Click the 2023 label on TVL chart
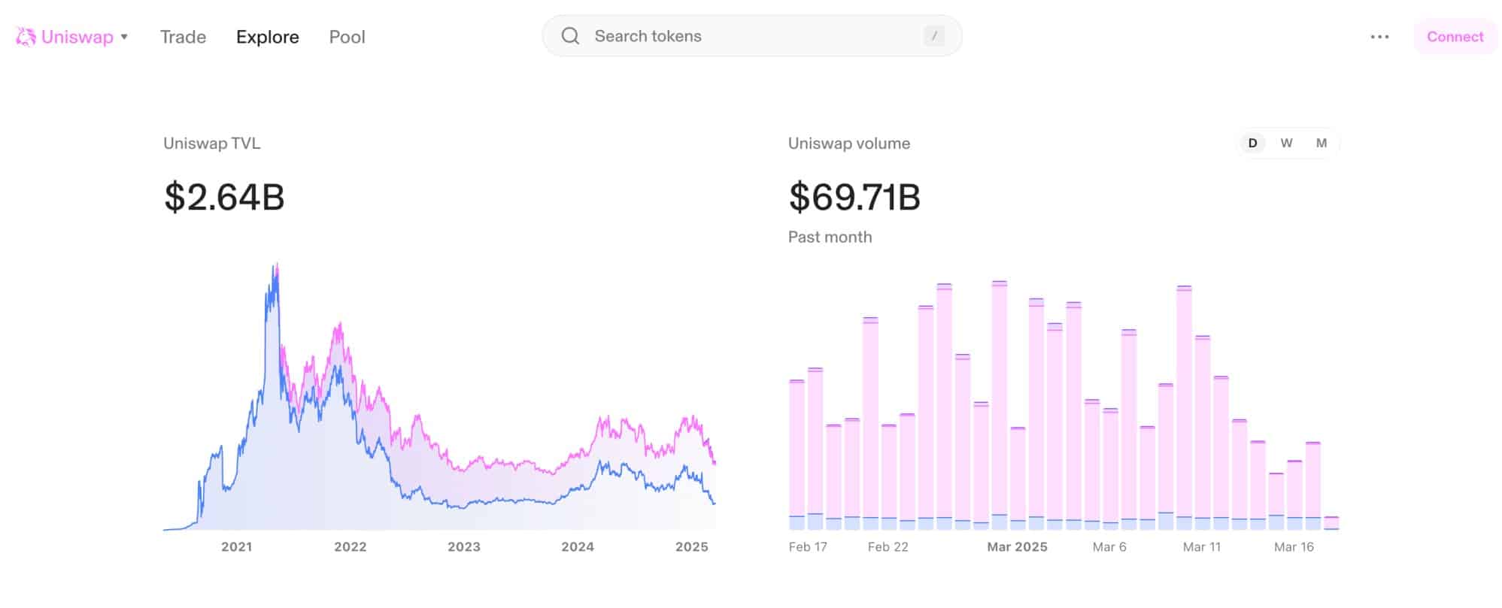 (464, 547)
